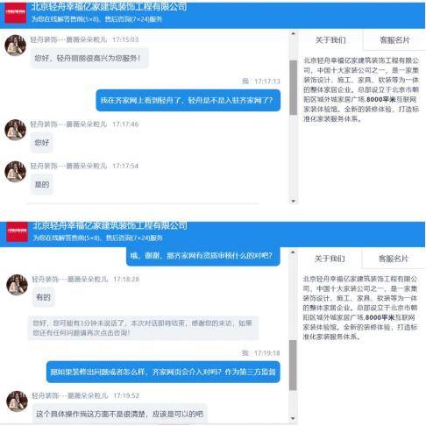Image resolution: width=426 pixels, height=426 pixels.
Task: Click up arrow of top chat scrollbar
Action: click(293, 33)
